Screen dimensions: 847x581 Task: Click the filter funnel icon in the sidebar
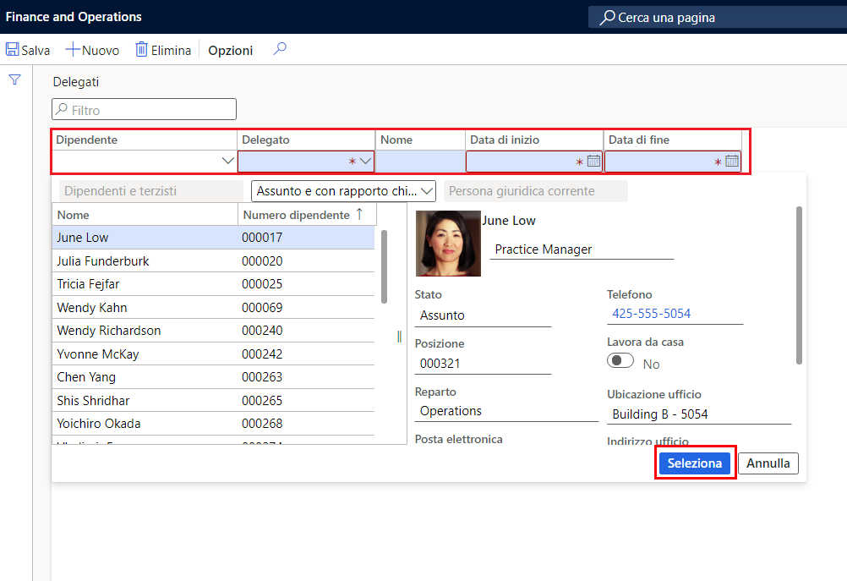point(14,79)
